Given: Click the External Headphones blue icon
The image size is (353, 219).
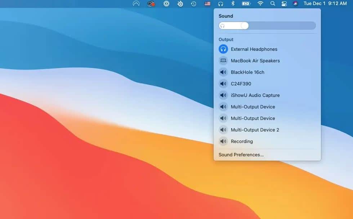Looking at the screenshot, I should [223, 49].
